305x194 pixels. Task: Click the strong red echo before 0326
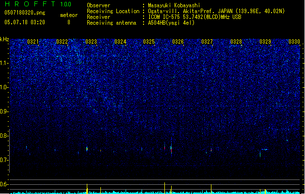[x=171, y=149]
